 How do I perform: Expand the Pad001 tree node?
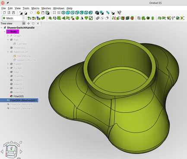pyautogui.click(x=8, y=64)
